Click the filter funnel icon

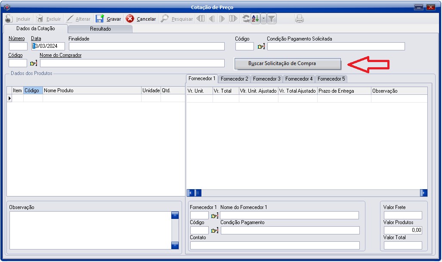click(272, 19)
